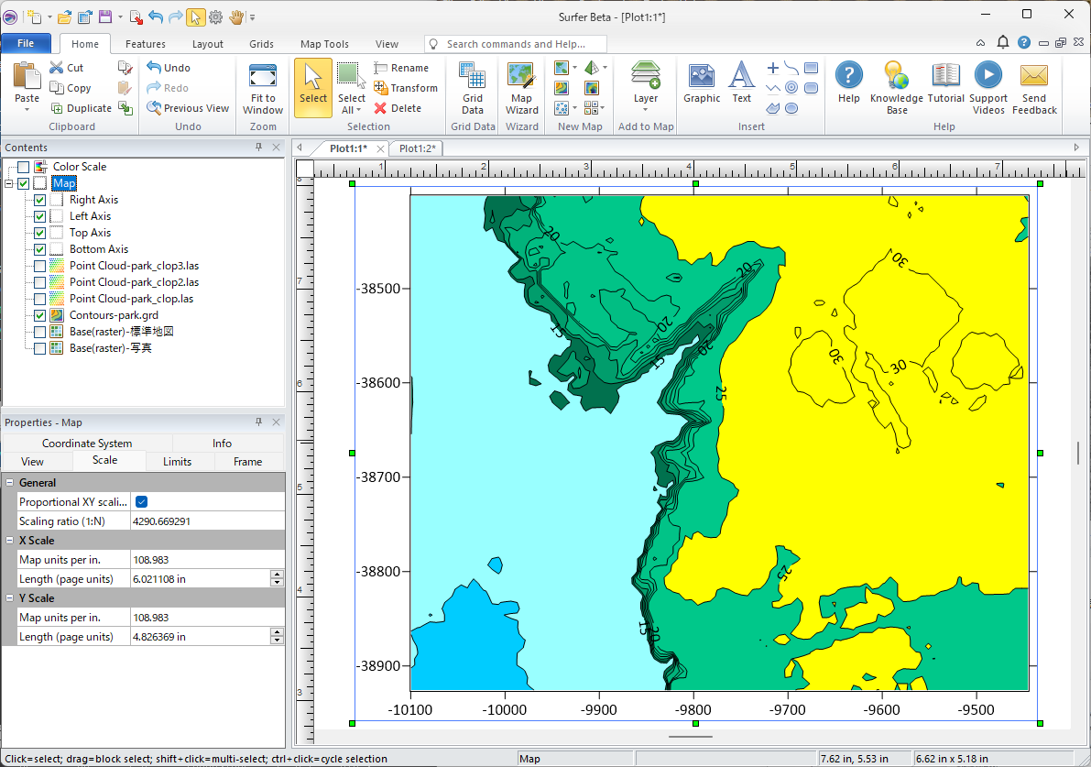Image resolution: width=1091 pixels, height=767 pixels.
Task: Toggle Proportional XY scaling checkbox
Action: [x=142, y=501]
